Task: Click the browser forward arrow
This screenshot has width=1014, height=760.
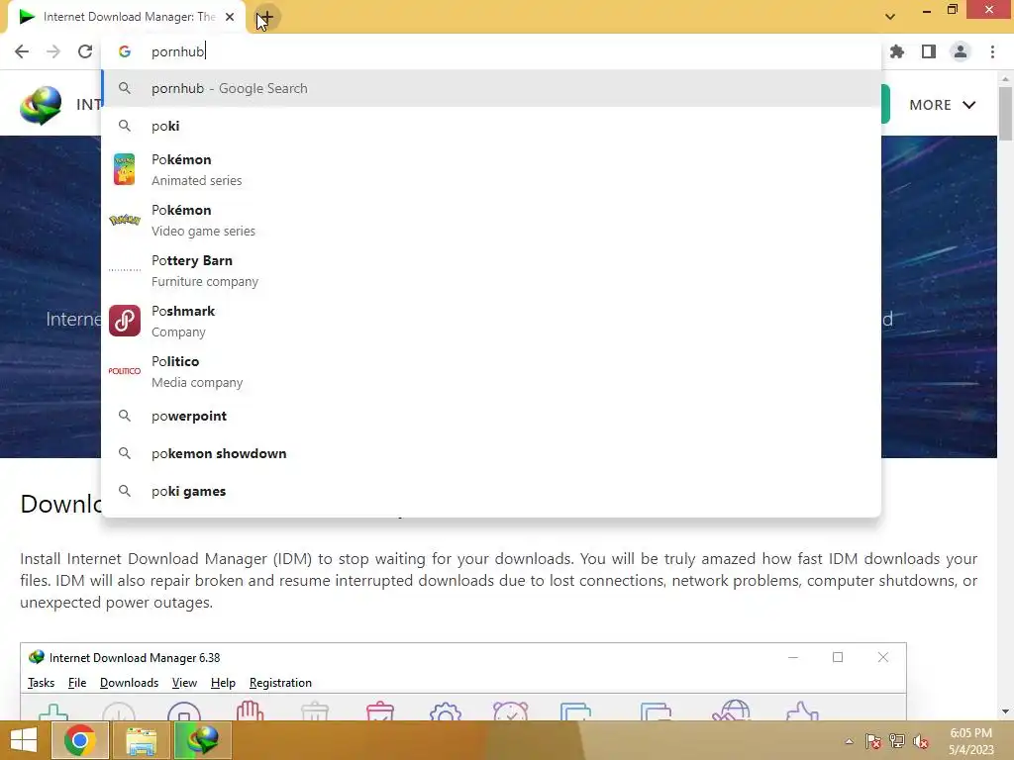Action: click(x=53, y=51)
